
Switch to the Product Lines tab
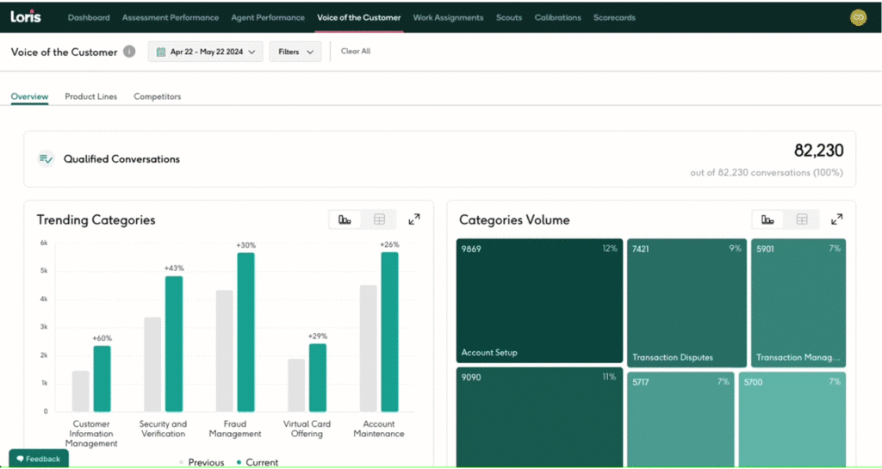[90, 96]
